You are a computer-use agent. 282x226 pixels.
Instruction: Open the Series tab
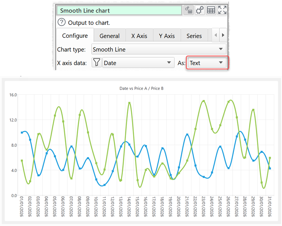pyautogui.click(x=194, y=36)
